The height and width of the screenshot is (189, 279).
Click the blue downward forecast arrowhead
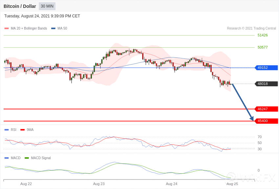(252, 118)
